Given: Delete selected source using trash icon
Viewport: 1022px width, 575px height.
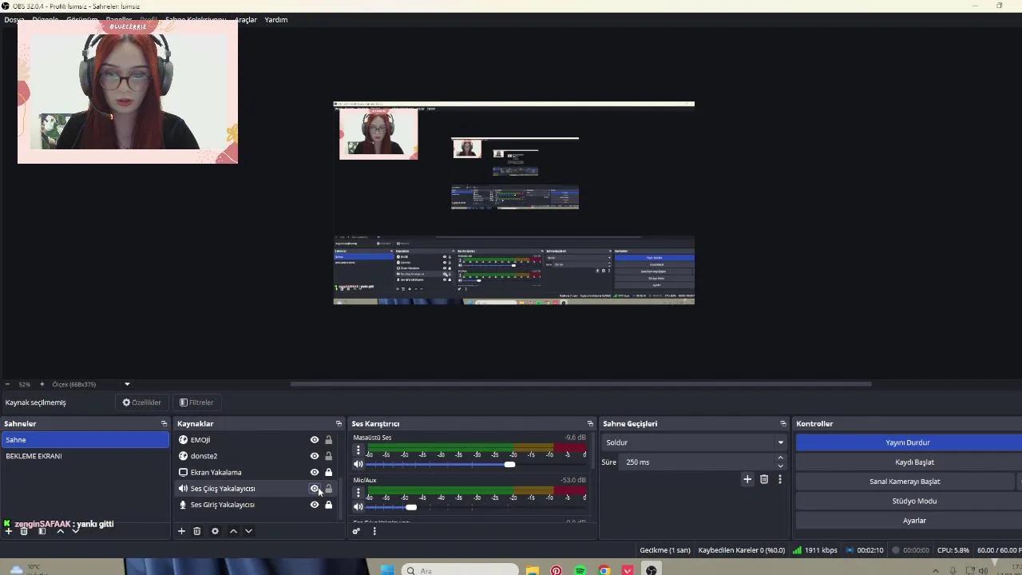Looking at the screenshot, I should (x=197, y=531).
